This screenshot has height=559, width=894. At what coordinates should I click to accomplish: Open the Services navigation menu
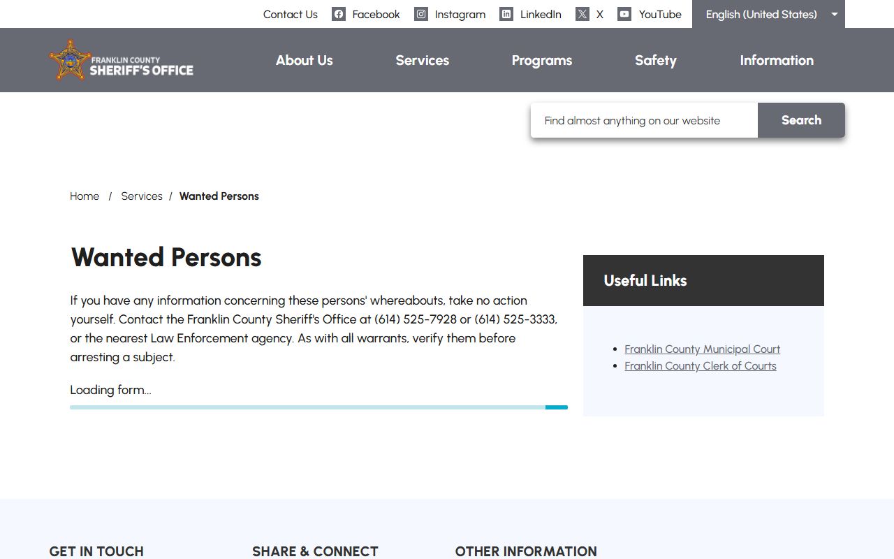point(423,60)
